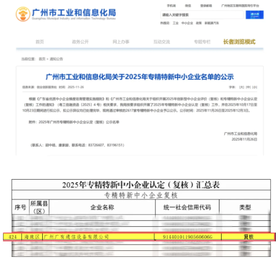Open the 政务公开 navigation tab
The width and height of the screenshot is (279, 260).
80,42
